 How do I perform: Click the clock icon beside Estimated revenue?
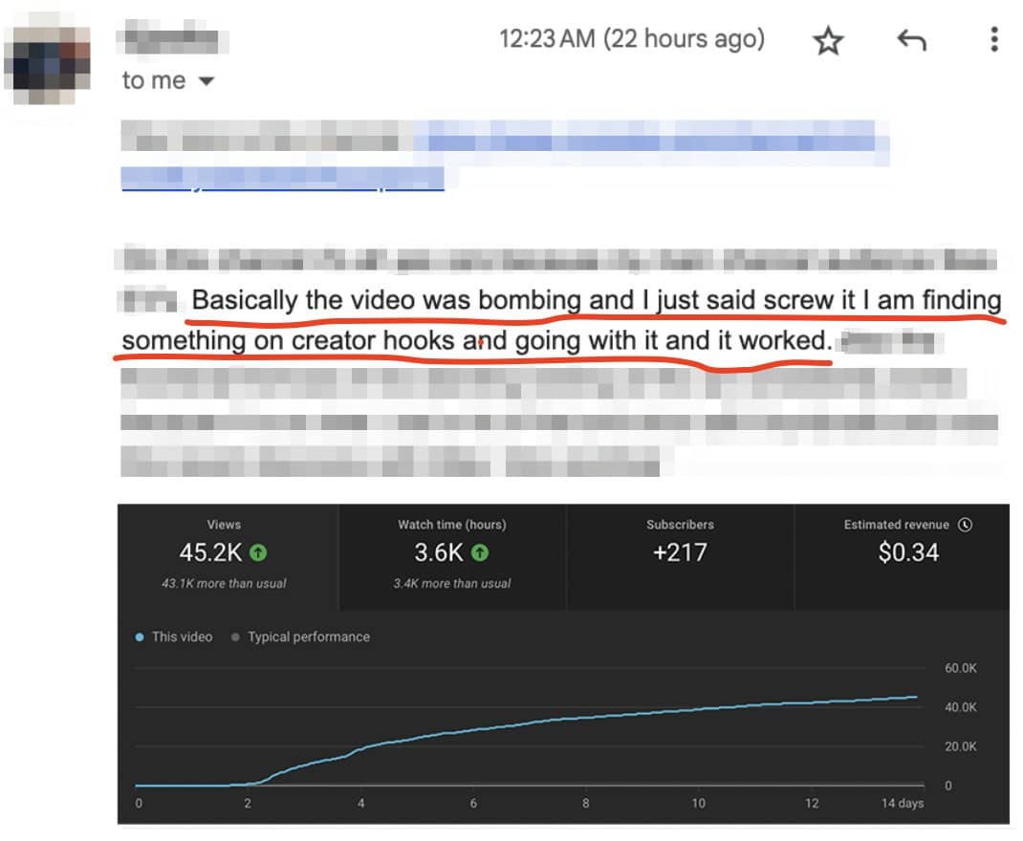pyautogui.click(x=965, y=525)
